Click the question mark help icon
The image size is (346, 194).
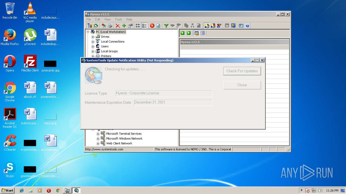[247, 26]
